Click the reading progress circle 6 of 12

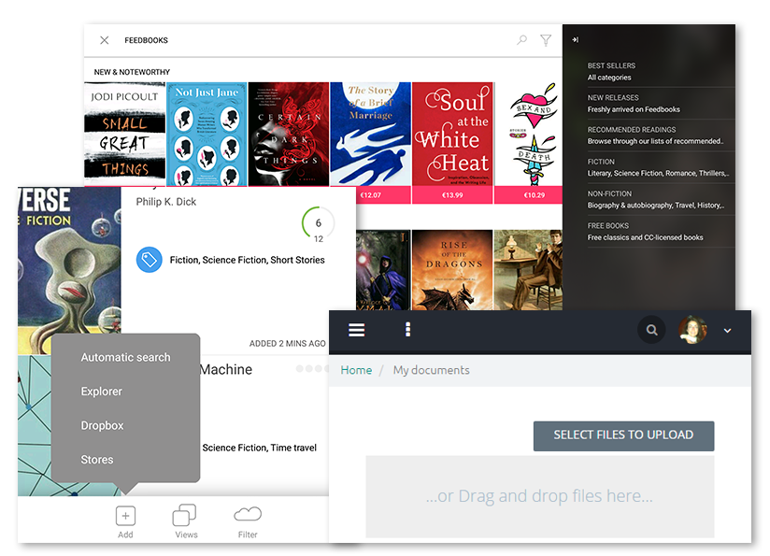[319, 224]
